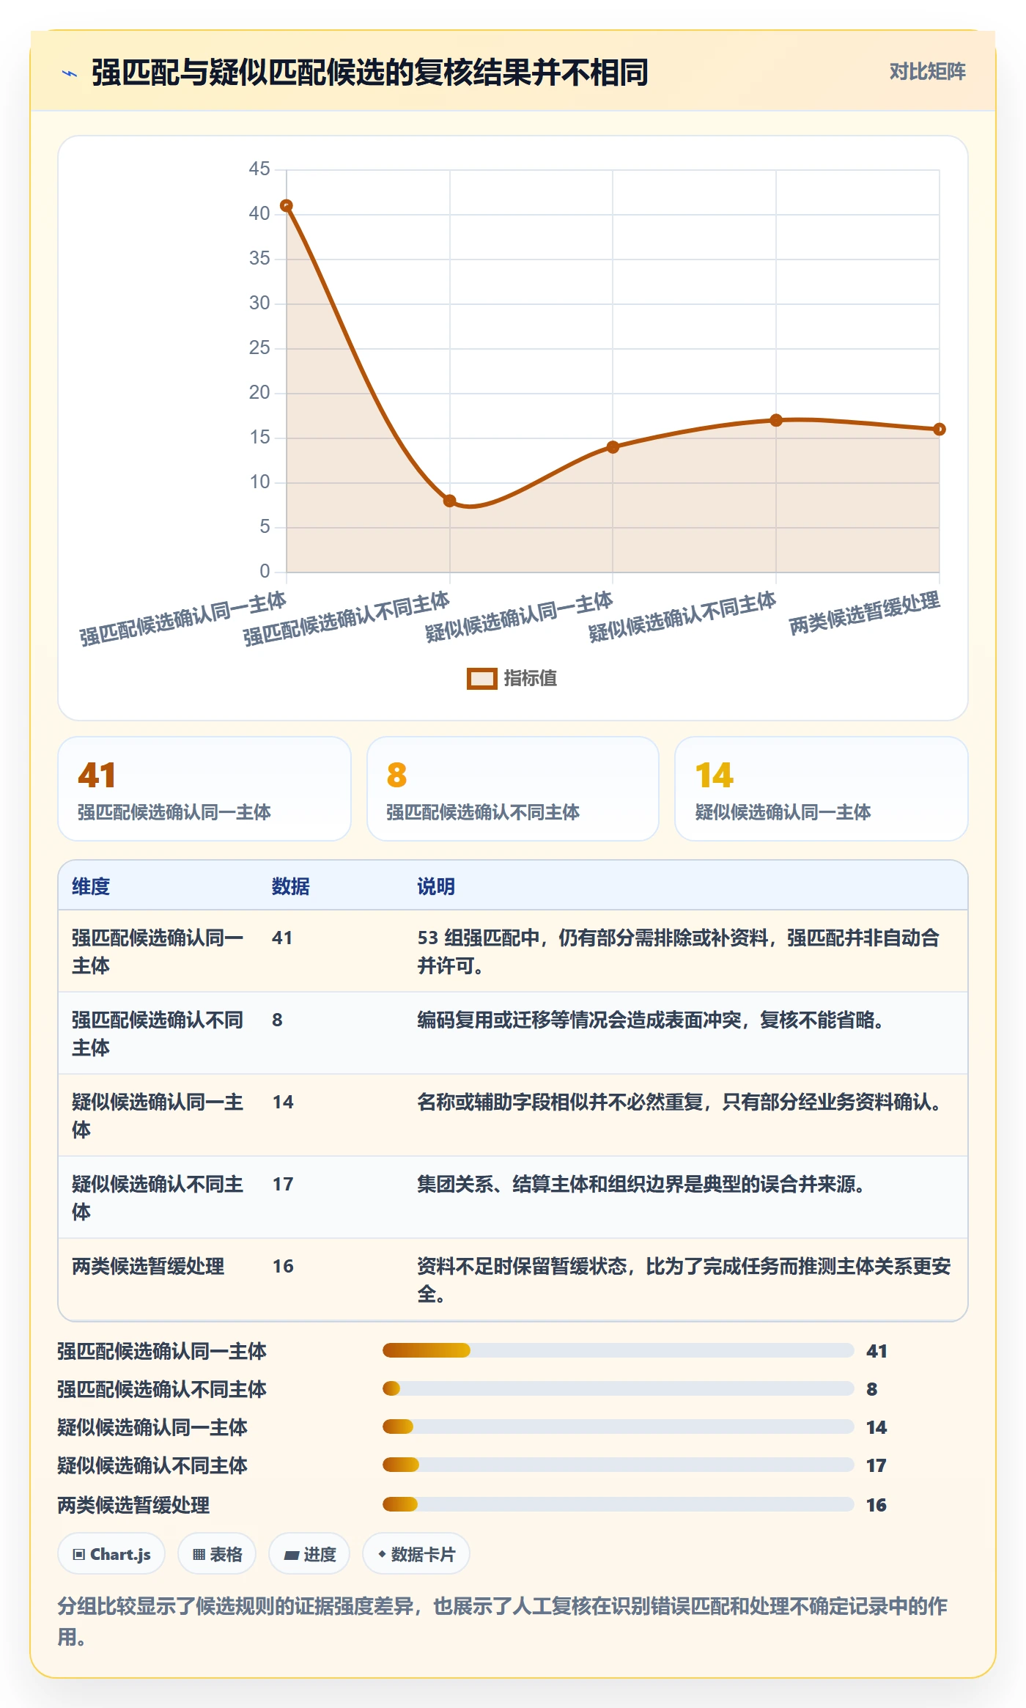Click progress bar for 两类候选暂缓处理
Image resolution: width=1026 pixels, height=1708 pixels.
(x=619, y=1504)
